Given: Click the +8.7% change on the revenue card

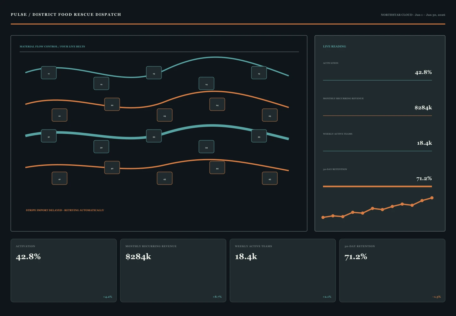Looking at the screenshot, I should pyautogui.click(x=217, y=297).
